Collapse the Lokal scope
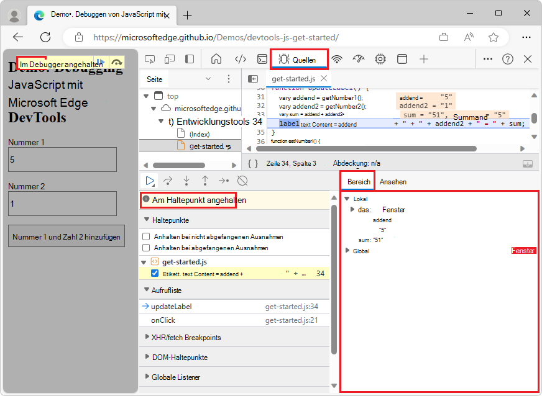Image resolution: width=542 pixels, height=396 pixels. pyautogui.click(x=347, y=199)
